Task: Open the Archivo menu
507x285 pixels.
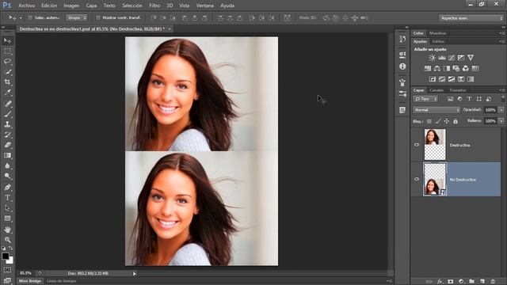Action: [26, 6]
